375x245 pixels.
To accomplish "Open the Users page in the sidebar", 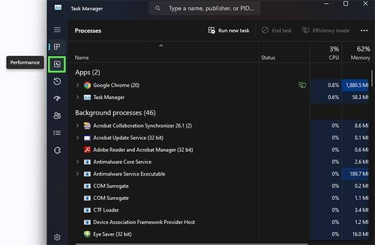I will tap(57, 116).
